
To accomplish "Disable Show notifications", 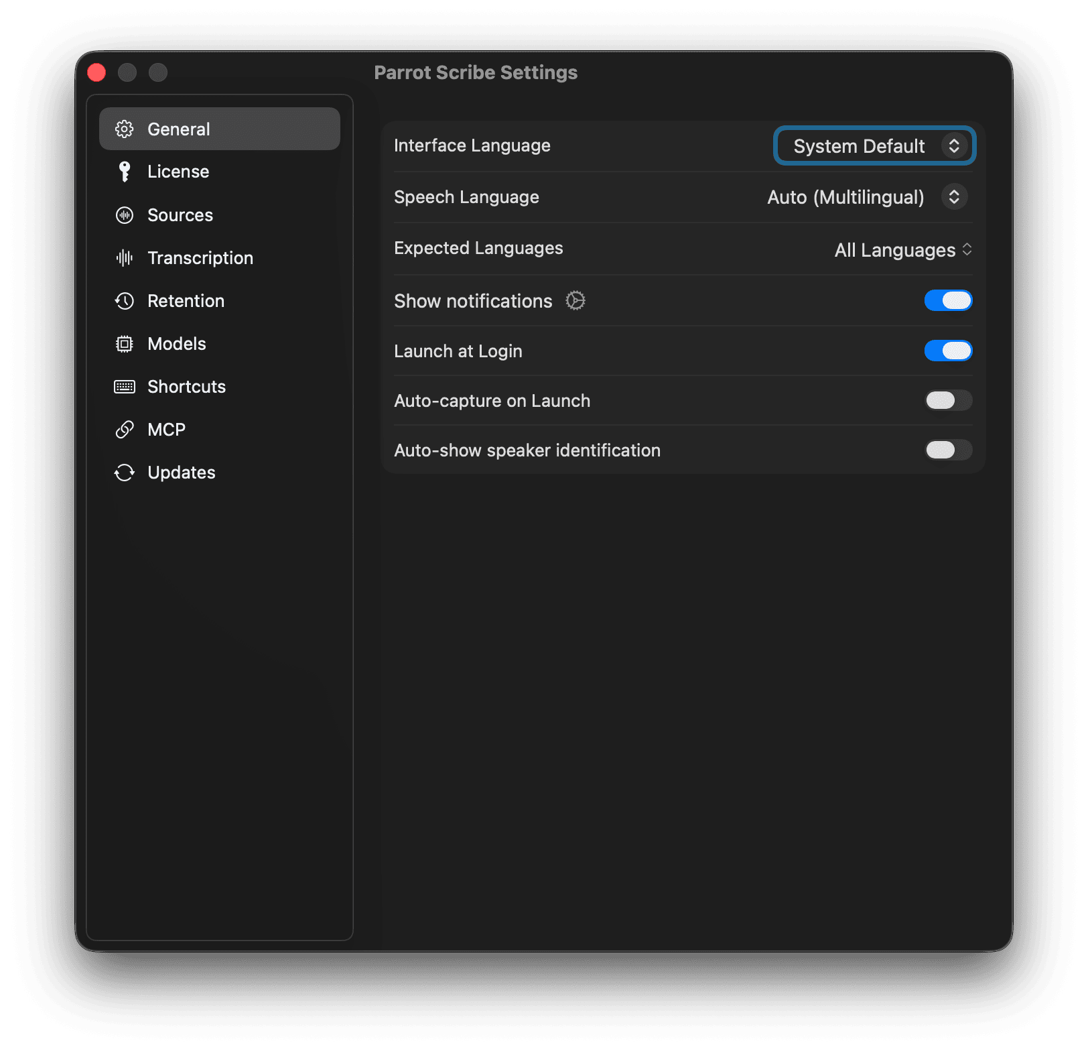I will coord(948,300).
